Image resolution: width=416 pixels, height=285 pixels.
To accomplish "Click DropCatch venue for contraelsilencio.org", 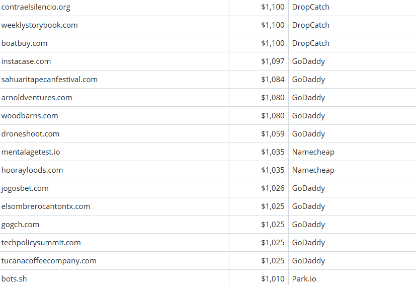I will pos(311,7).
